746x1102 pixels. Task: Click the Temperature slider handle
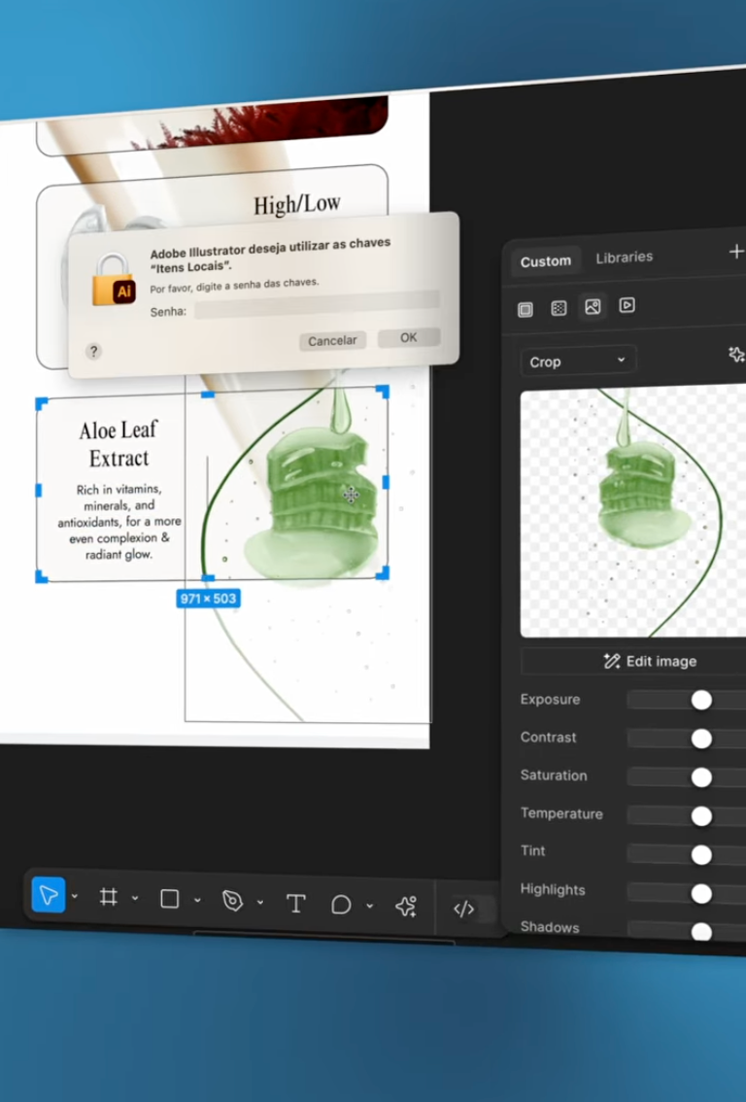(x=701, y=816)
